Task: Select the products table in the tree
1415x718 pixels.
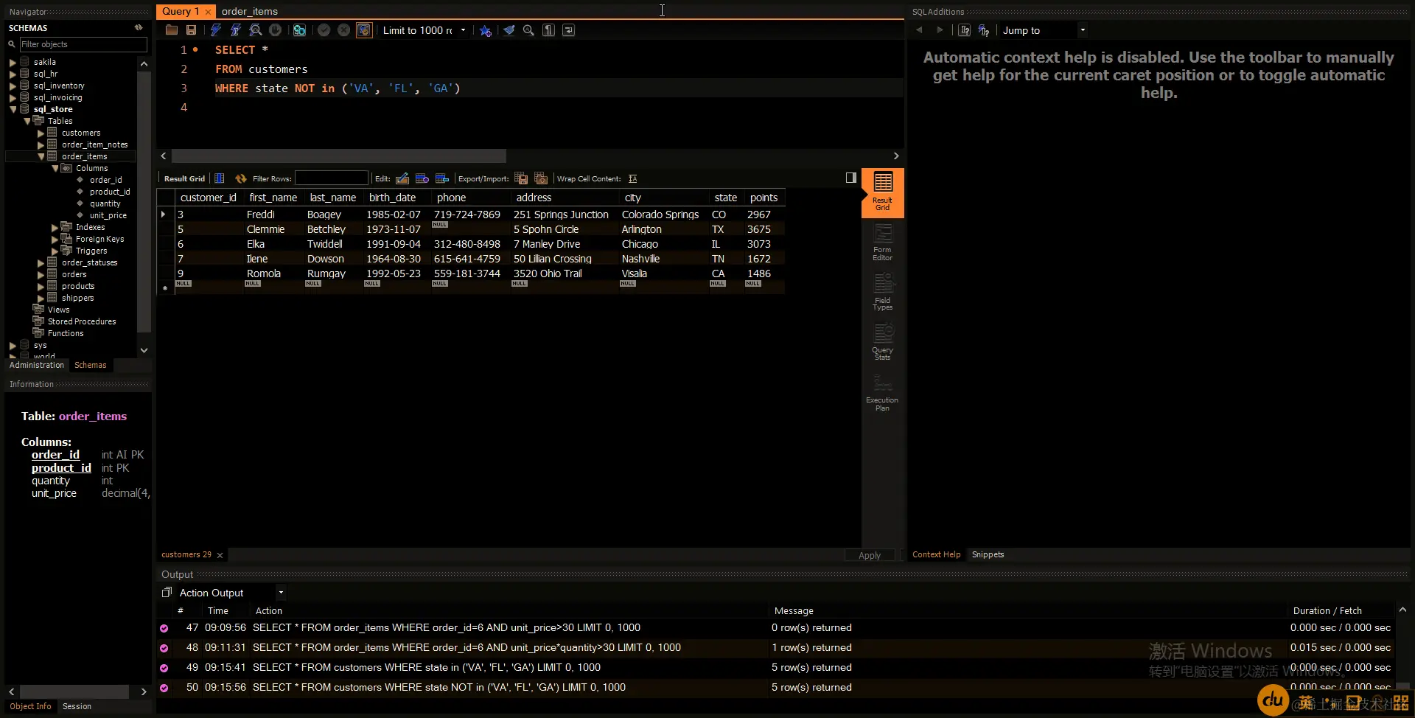Action: (x=78, y=286)
